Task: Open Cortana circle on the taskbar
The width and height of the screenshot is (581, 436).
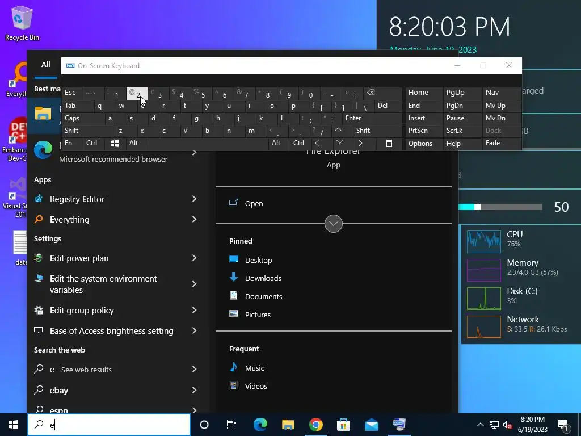Action: (204, 425)
